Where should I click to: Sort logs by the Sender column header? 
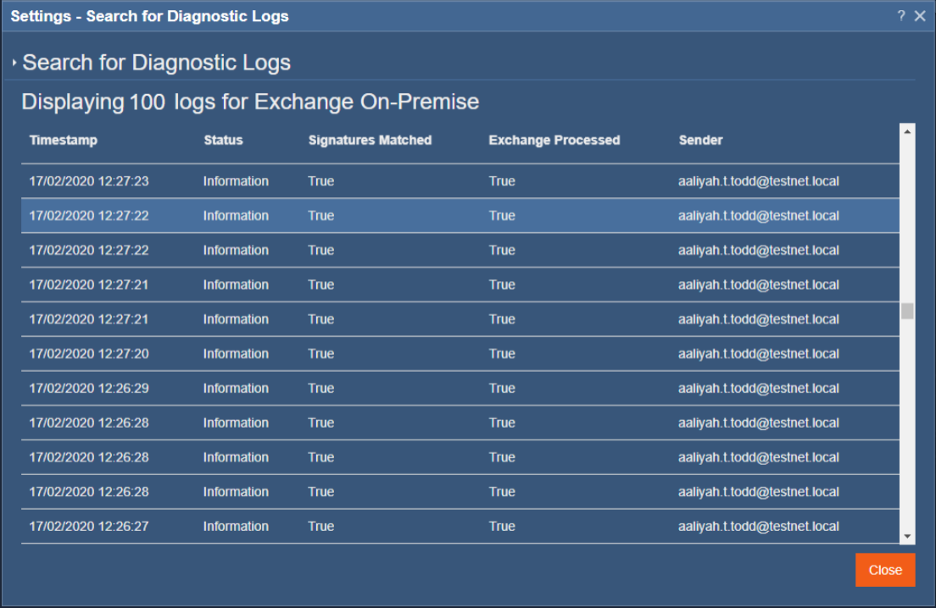tap(699, 140)
